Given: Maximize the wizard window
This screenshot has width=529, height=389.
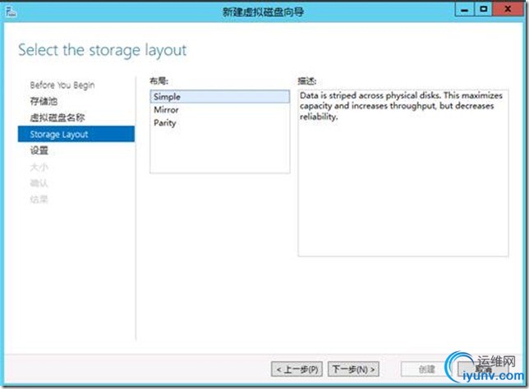Looking at the screenshot, I should [x=483, y=9].
